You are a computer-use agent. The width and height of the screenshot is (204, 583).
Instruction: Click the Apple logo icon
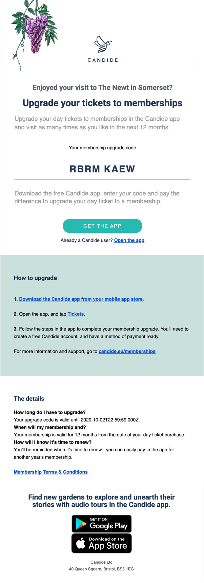[x=81, y=543]
